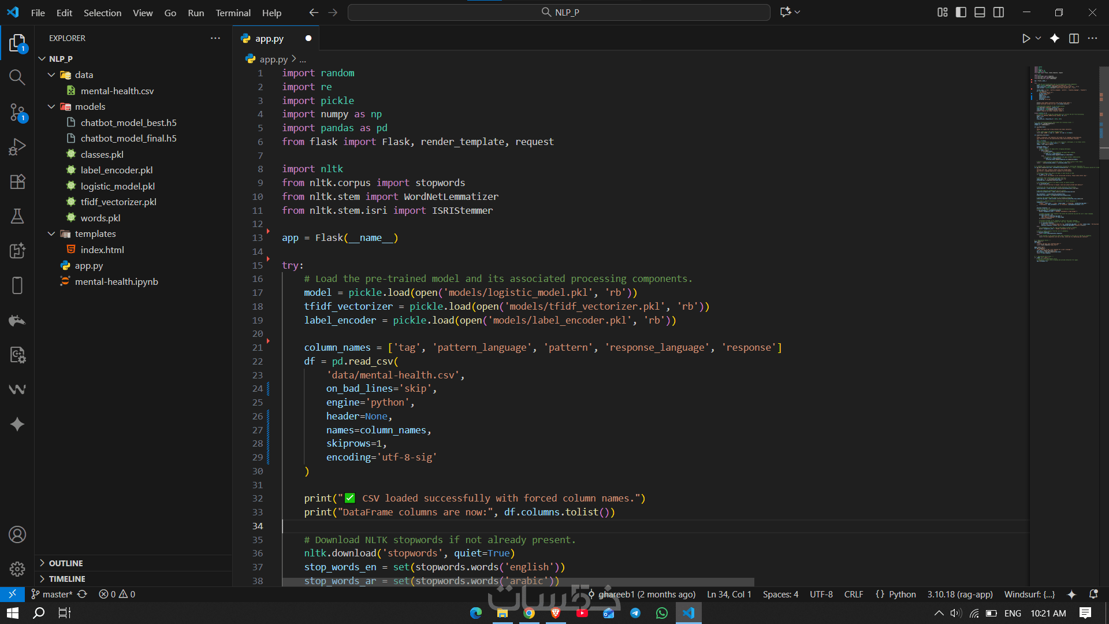This screenshot has width=1109, height=624.
Task: Toggle the Primary Side Bar visibility
Action: [x=961, y=12]
